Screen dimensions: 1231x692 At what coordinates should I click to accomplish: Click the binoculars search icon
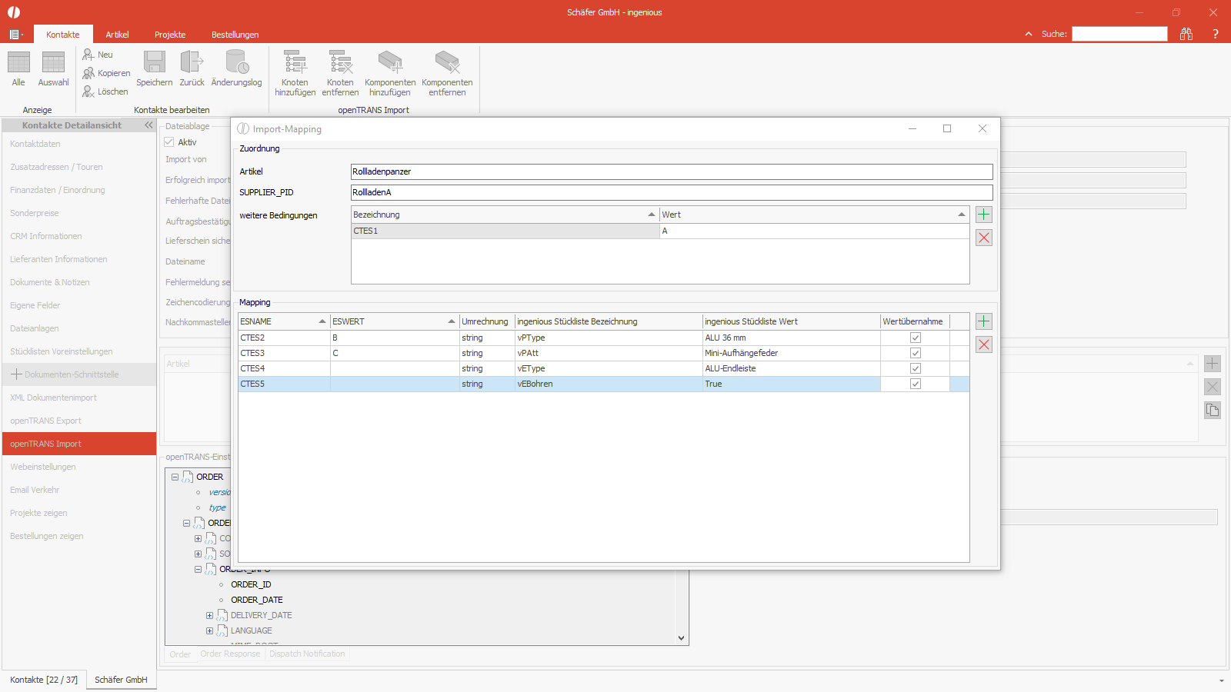click(x=1186, y=34)
